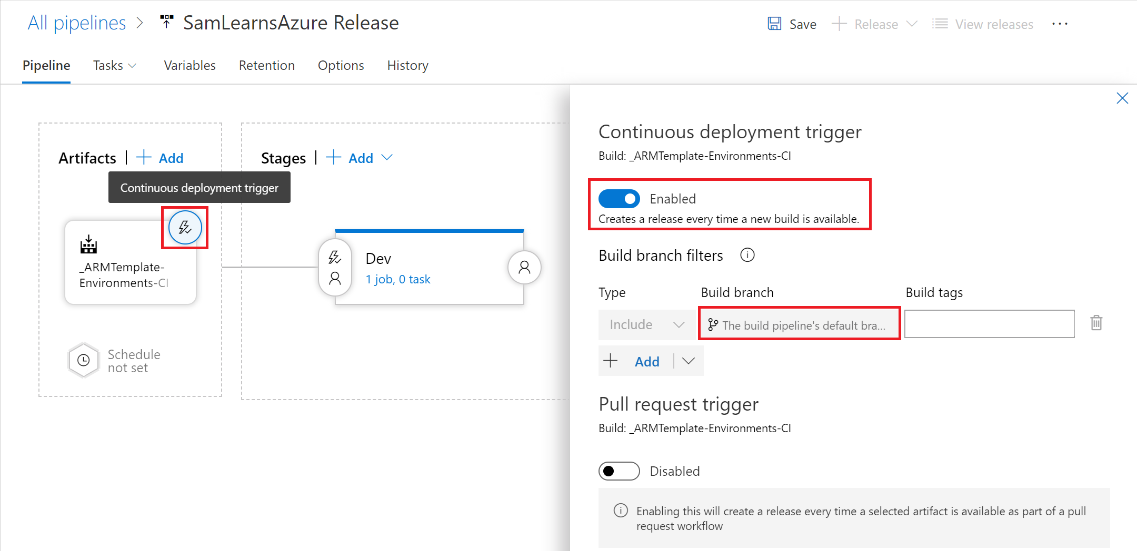Image resolution: width=1137 pixels, height=551 pixels.
Task: Switch to the Variables tab
Action: click(x=189, y=66)
